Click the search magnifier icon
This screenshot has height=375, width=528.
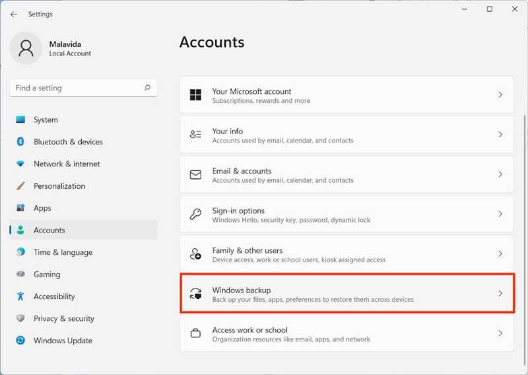point(147,88)
